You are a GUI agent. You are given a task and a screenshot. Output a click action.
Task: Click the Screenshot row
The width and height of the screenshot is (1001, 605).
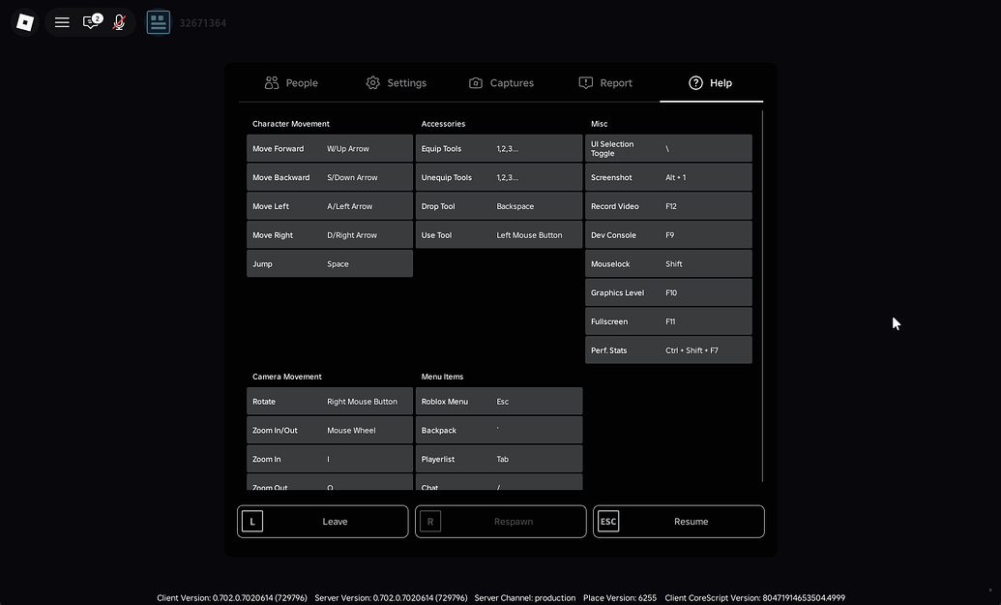[668, 177]
